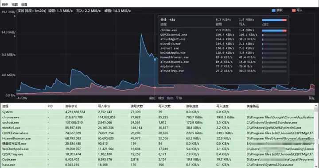Image resolution: width=319 pixels, height=168 pixels.
Task: Click explorer.exe in the chart tooltip
Action: [x=170, y=66]
